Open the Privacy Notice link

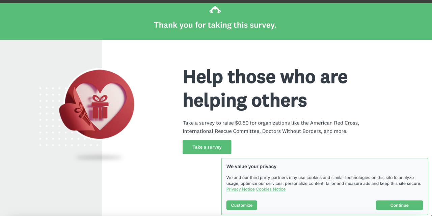click(x=240, y=189)
